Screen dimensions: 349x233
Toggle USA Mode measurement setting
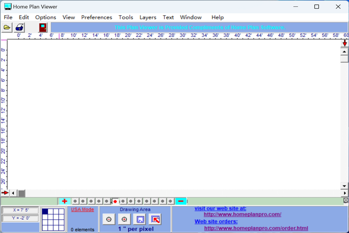tap(82, 209)
